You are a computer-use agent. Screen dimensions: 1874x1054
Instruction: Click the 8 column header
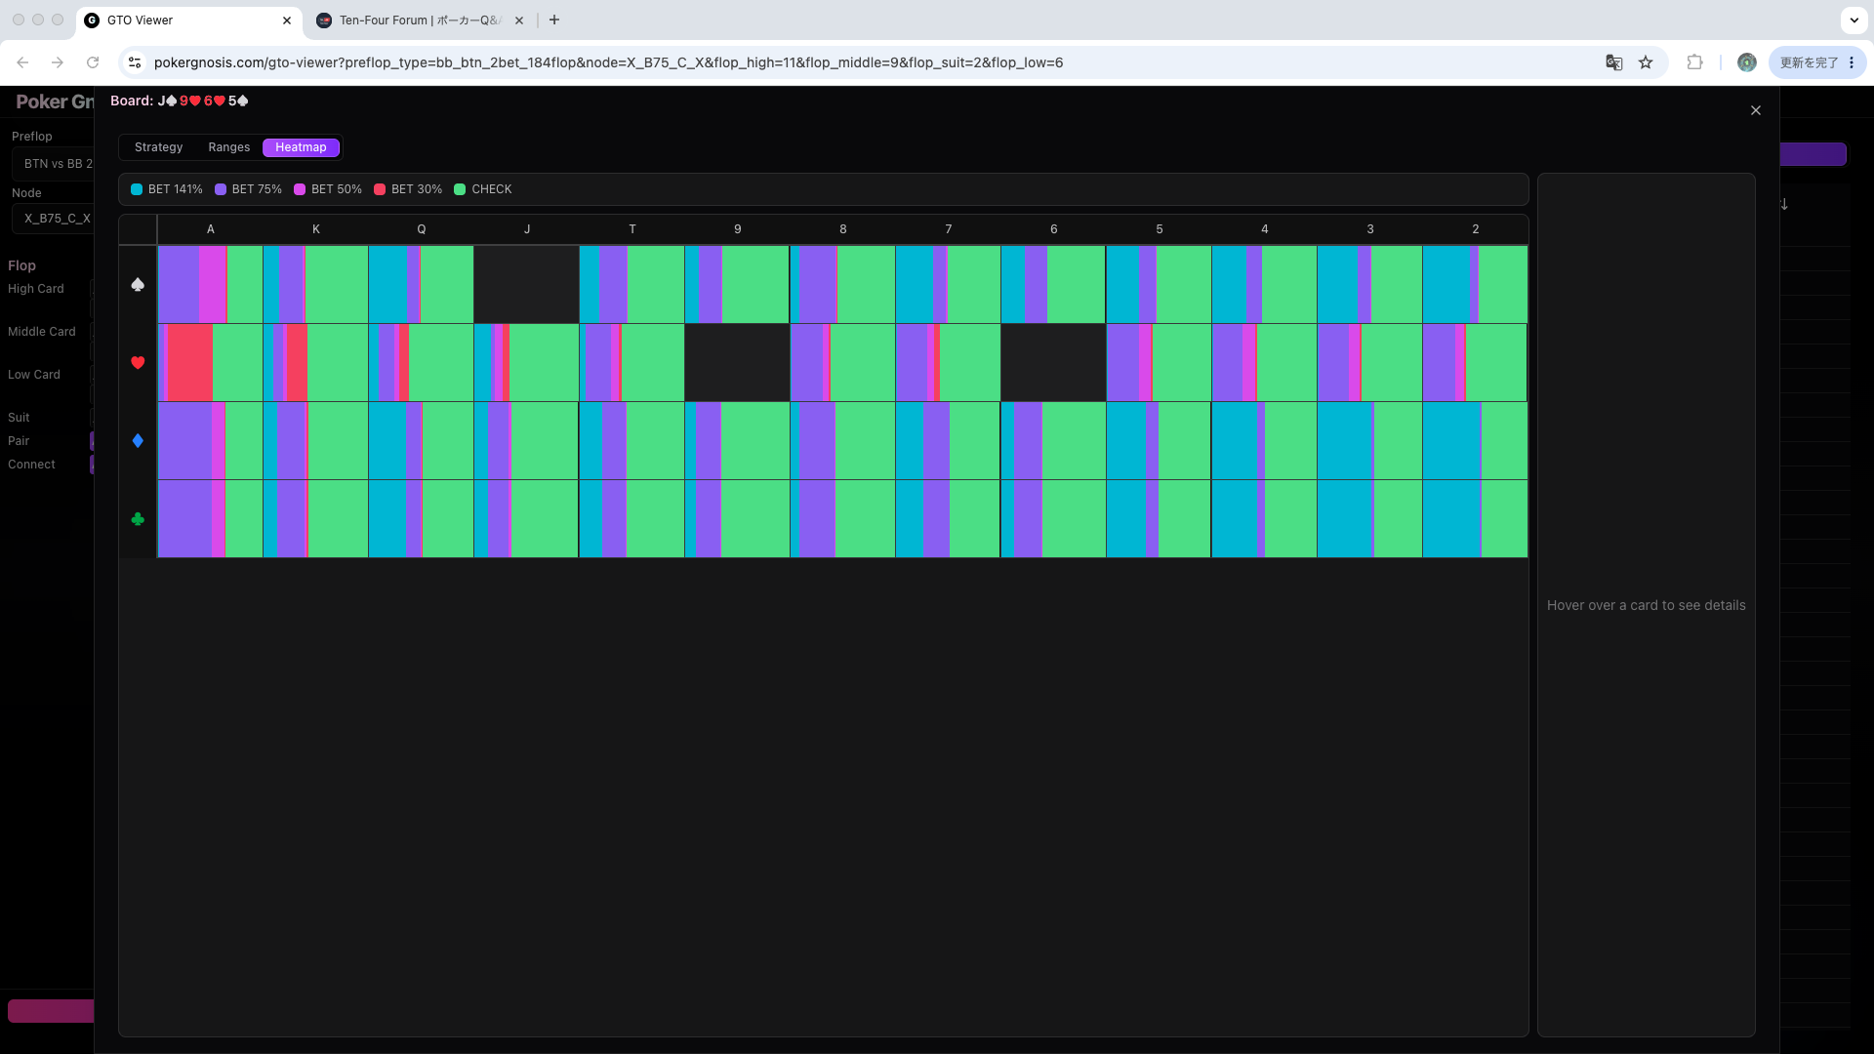pos(842,229)
